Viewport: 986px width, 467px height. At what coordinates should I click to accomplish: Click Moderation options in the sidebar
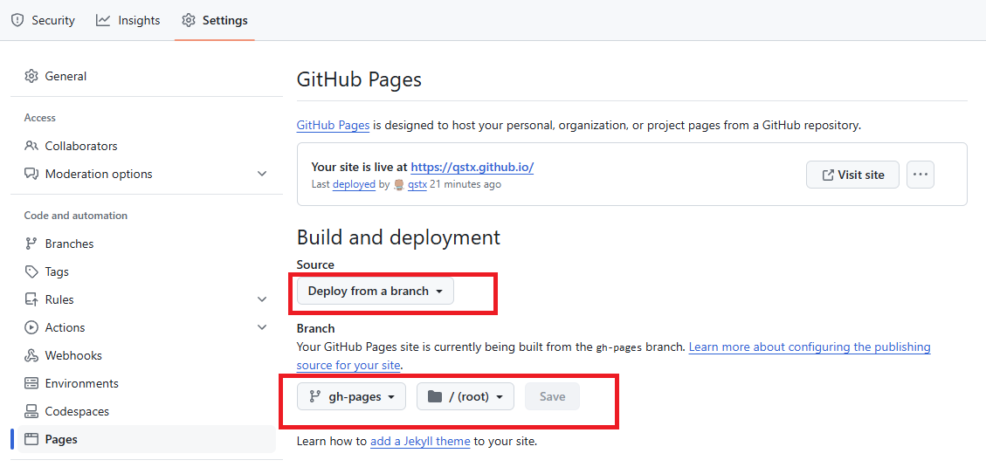point(147,174)
